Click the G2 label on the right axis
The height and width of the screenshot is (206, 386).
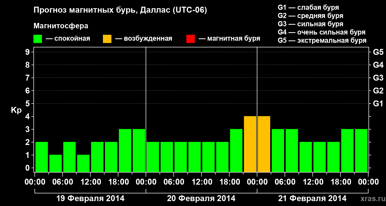pos(378,91)
